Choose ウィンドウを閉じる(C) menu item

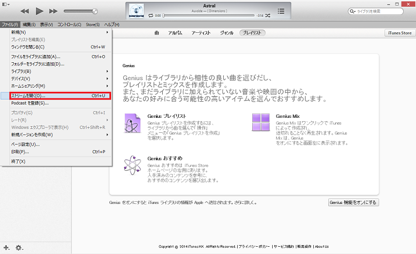60,47
